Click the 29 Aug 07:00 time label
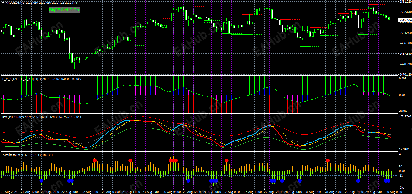This screenshot has width=412, height=194. point(354,192)
